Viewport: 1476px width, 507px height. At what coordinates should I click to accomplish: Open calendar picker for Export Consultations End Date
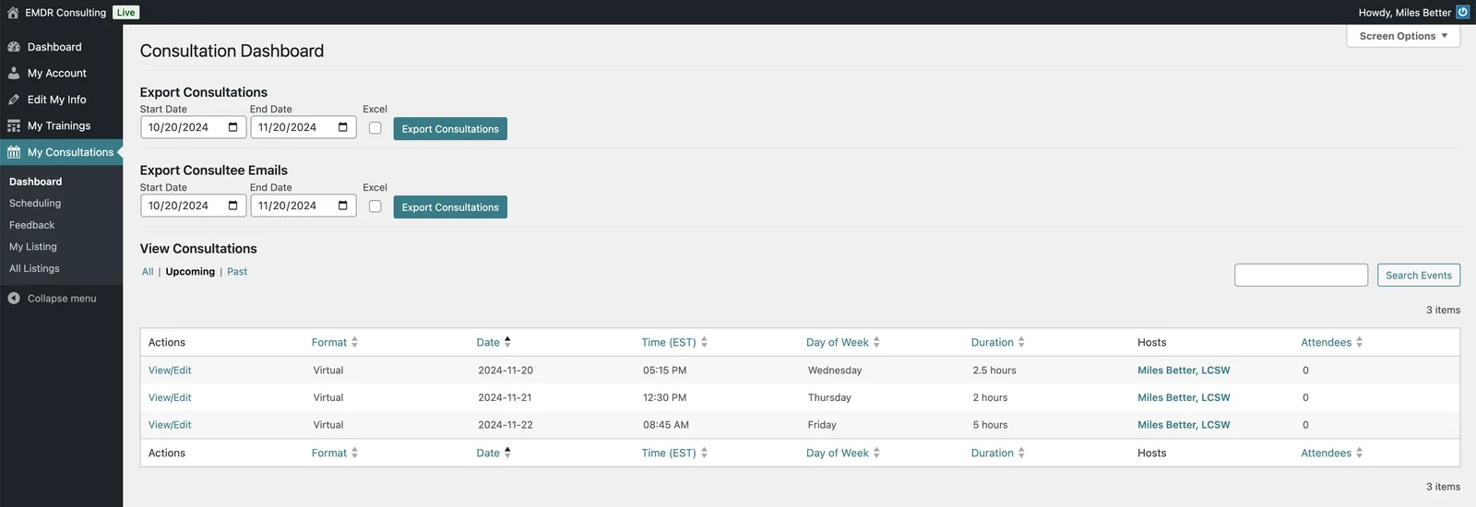point(342,127)
